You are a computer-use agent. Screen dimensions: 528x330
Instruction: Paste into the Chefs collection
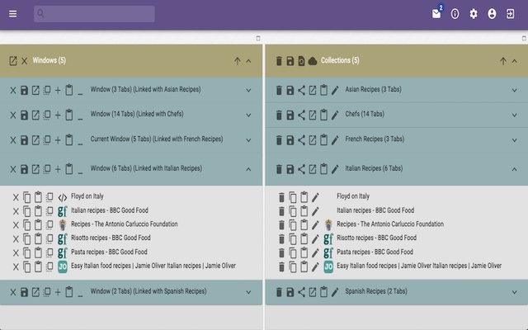(323, 115)
